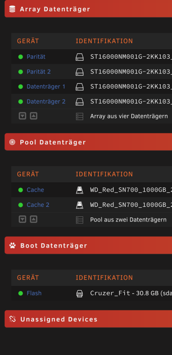Click the Array Datenträger section header

pos(88,9)
